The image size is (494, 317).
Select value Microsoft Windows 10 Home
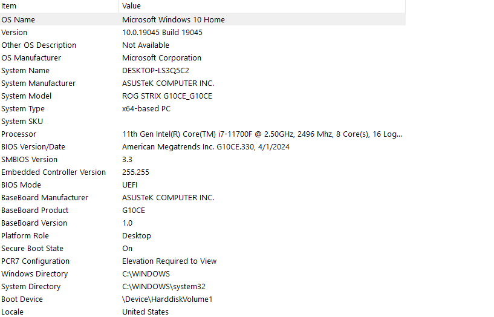(x=174, y=19)
